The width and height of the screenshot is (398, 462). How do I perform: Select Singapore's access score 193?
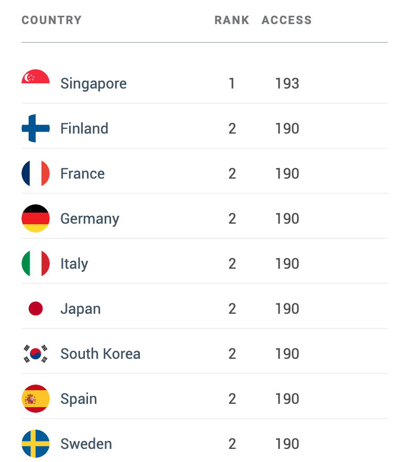(287, 83)
